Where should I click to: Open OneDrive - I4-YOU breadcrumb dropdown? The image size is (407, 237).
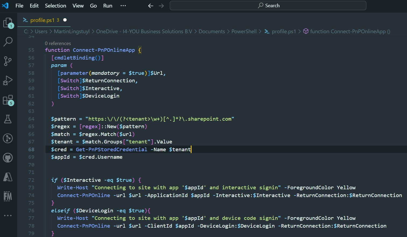click(144, 31)
